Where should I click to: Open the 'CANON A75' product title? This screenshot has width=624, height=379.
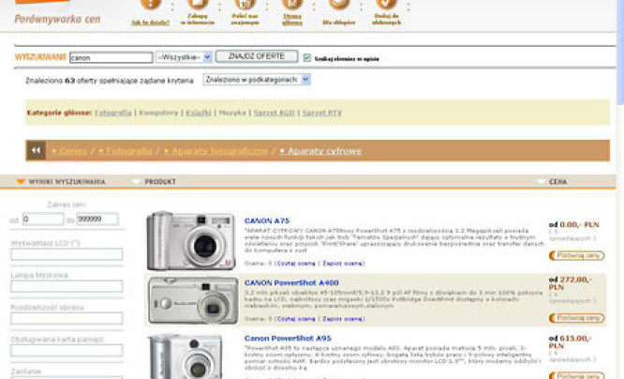tap(267, 220)
